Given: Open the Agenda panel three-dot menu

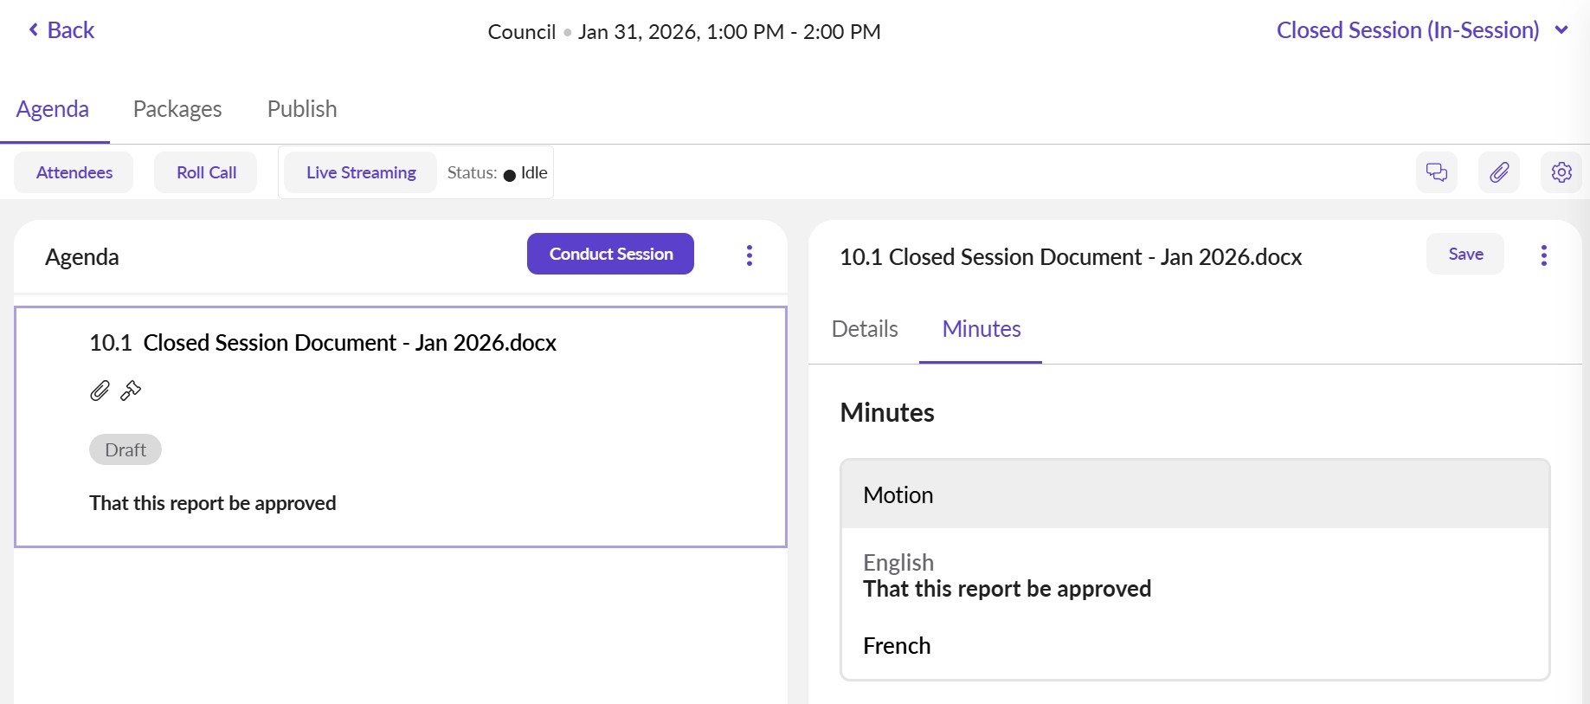Looking at the screenshot, I should pyautogui.click(x=750, y=255).
